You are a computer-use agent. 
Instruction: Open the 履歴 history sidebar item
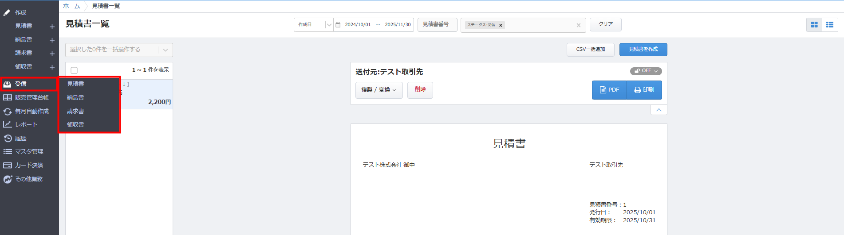(x=21, y=139)
